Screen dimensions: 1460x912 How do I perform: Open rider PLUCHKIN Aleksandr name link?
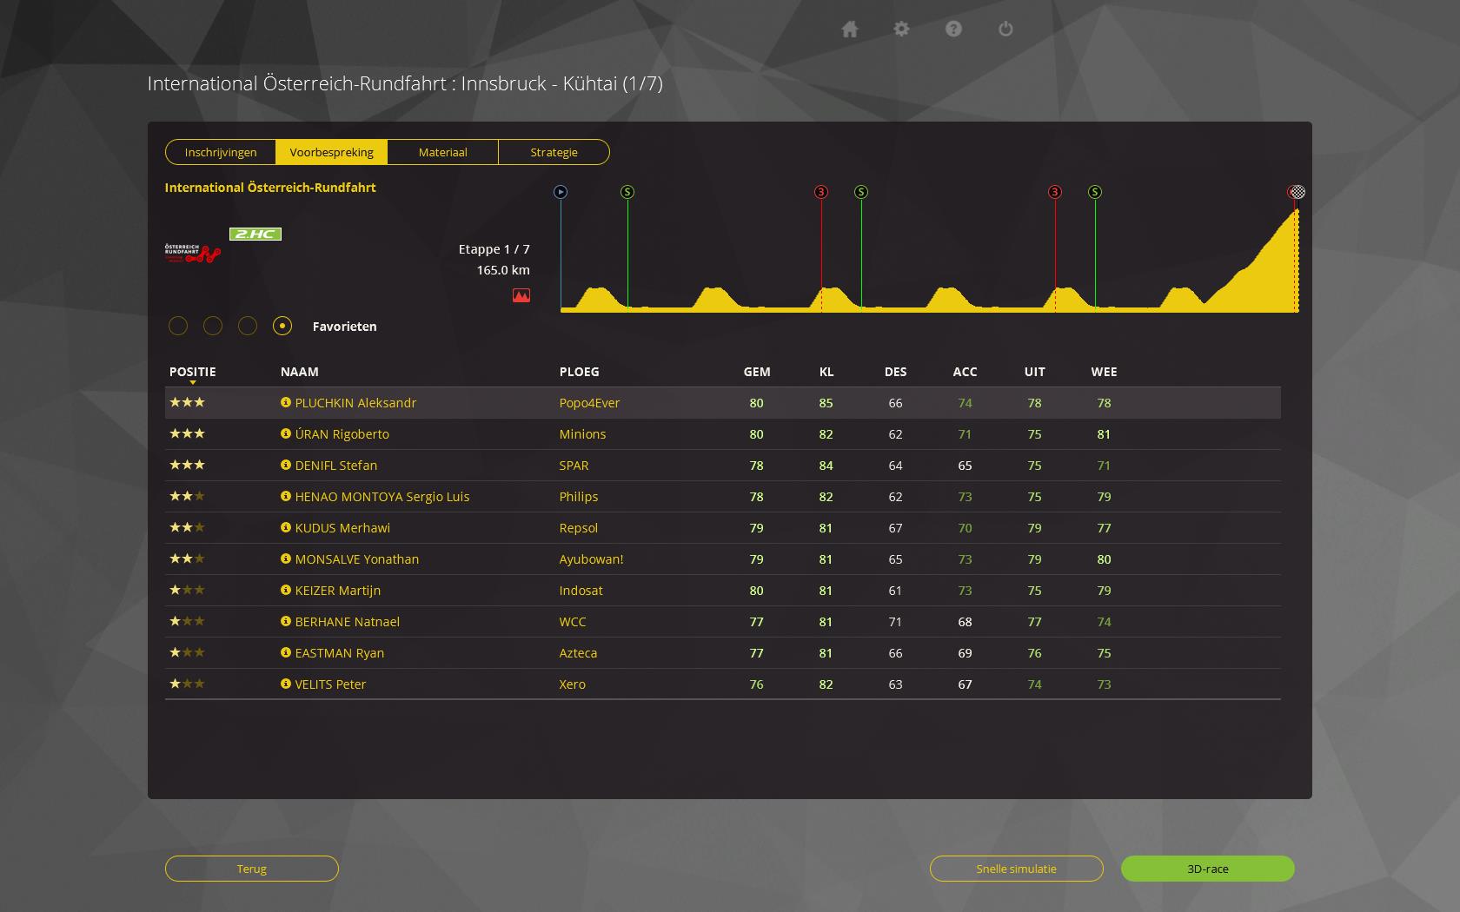click(355, 403)
